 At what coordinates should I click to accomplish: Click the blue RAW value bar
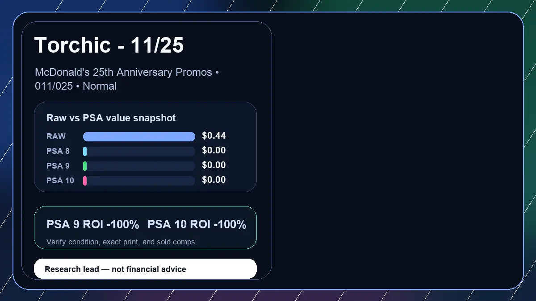[139, 136]
